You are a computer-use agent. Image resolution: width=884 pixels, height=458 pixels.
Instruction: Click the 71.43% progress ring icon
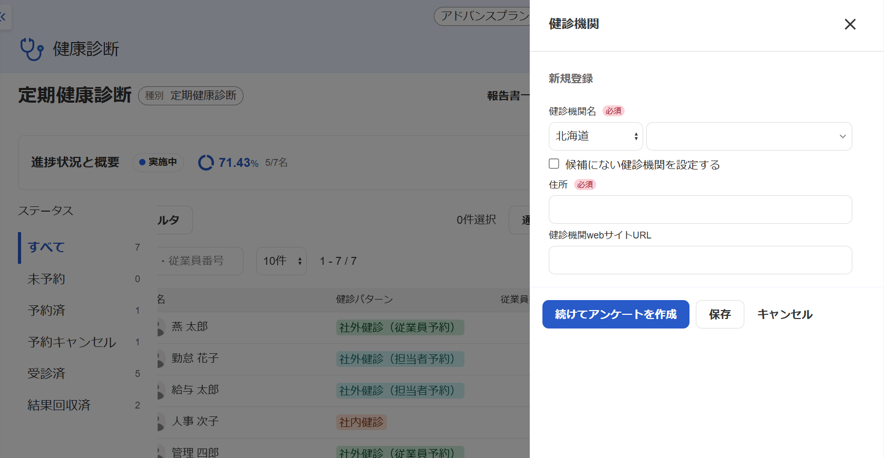(206, 163)
